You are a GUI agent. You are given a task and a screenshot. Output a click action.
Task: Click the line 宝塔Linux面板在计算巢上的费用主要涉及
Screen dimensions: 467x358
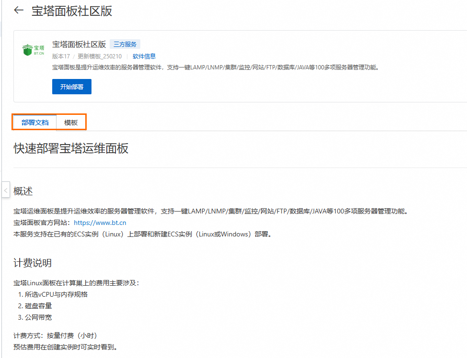pyautogui.click(x=76, y=283)
